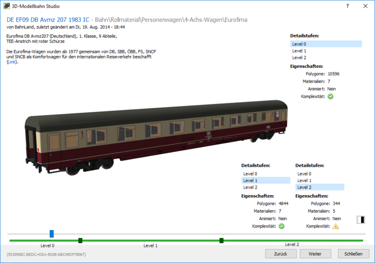Open the blue Link hyperlink in description
The image size is (375, 263).
pos(11,62)
